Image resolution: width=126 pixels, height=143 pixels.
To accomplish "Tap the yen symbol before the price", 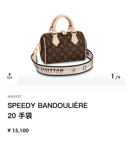I will click(x=9, y=130).
